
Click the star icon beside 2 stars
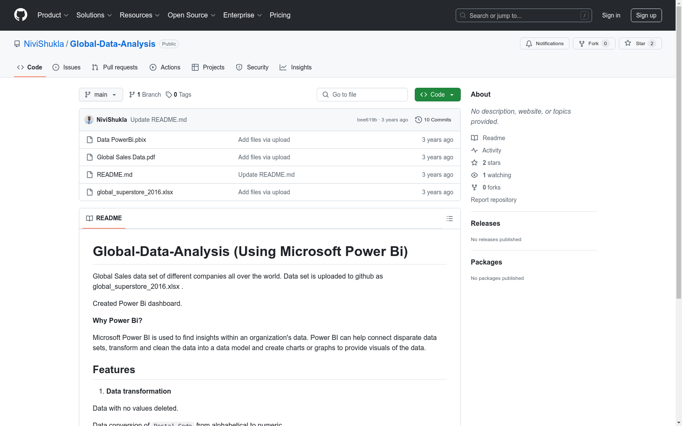tap(474, 163)
